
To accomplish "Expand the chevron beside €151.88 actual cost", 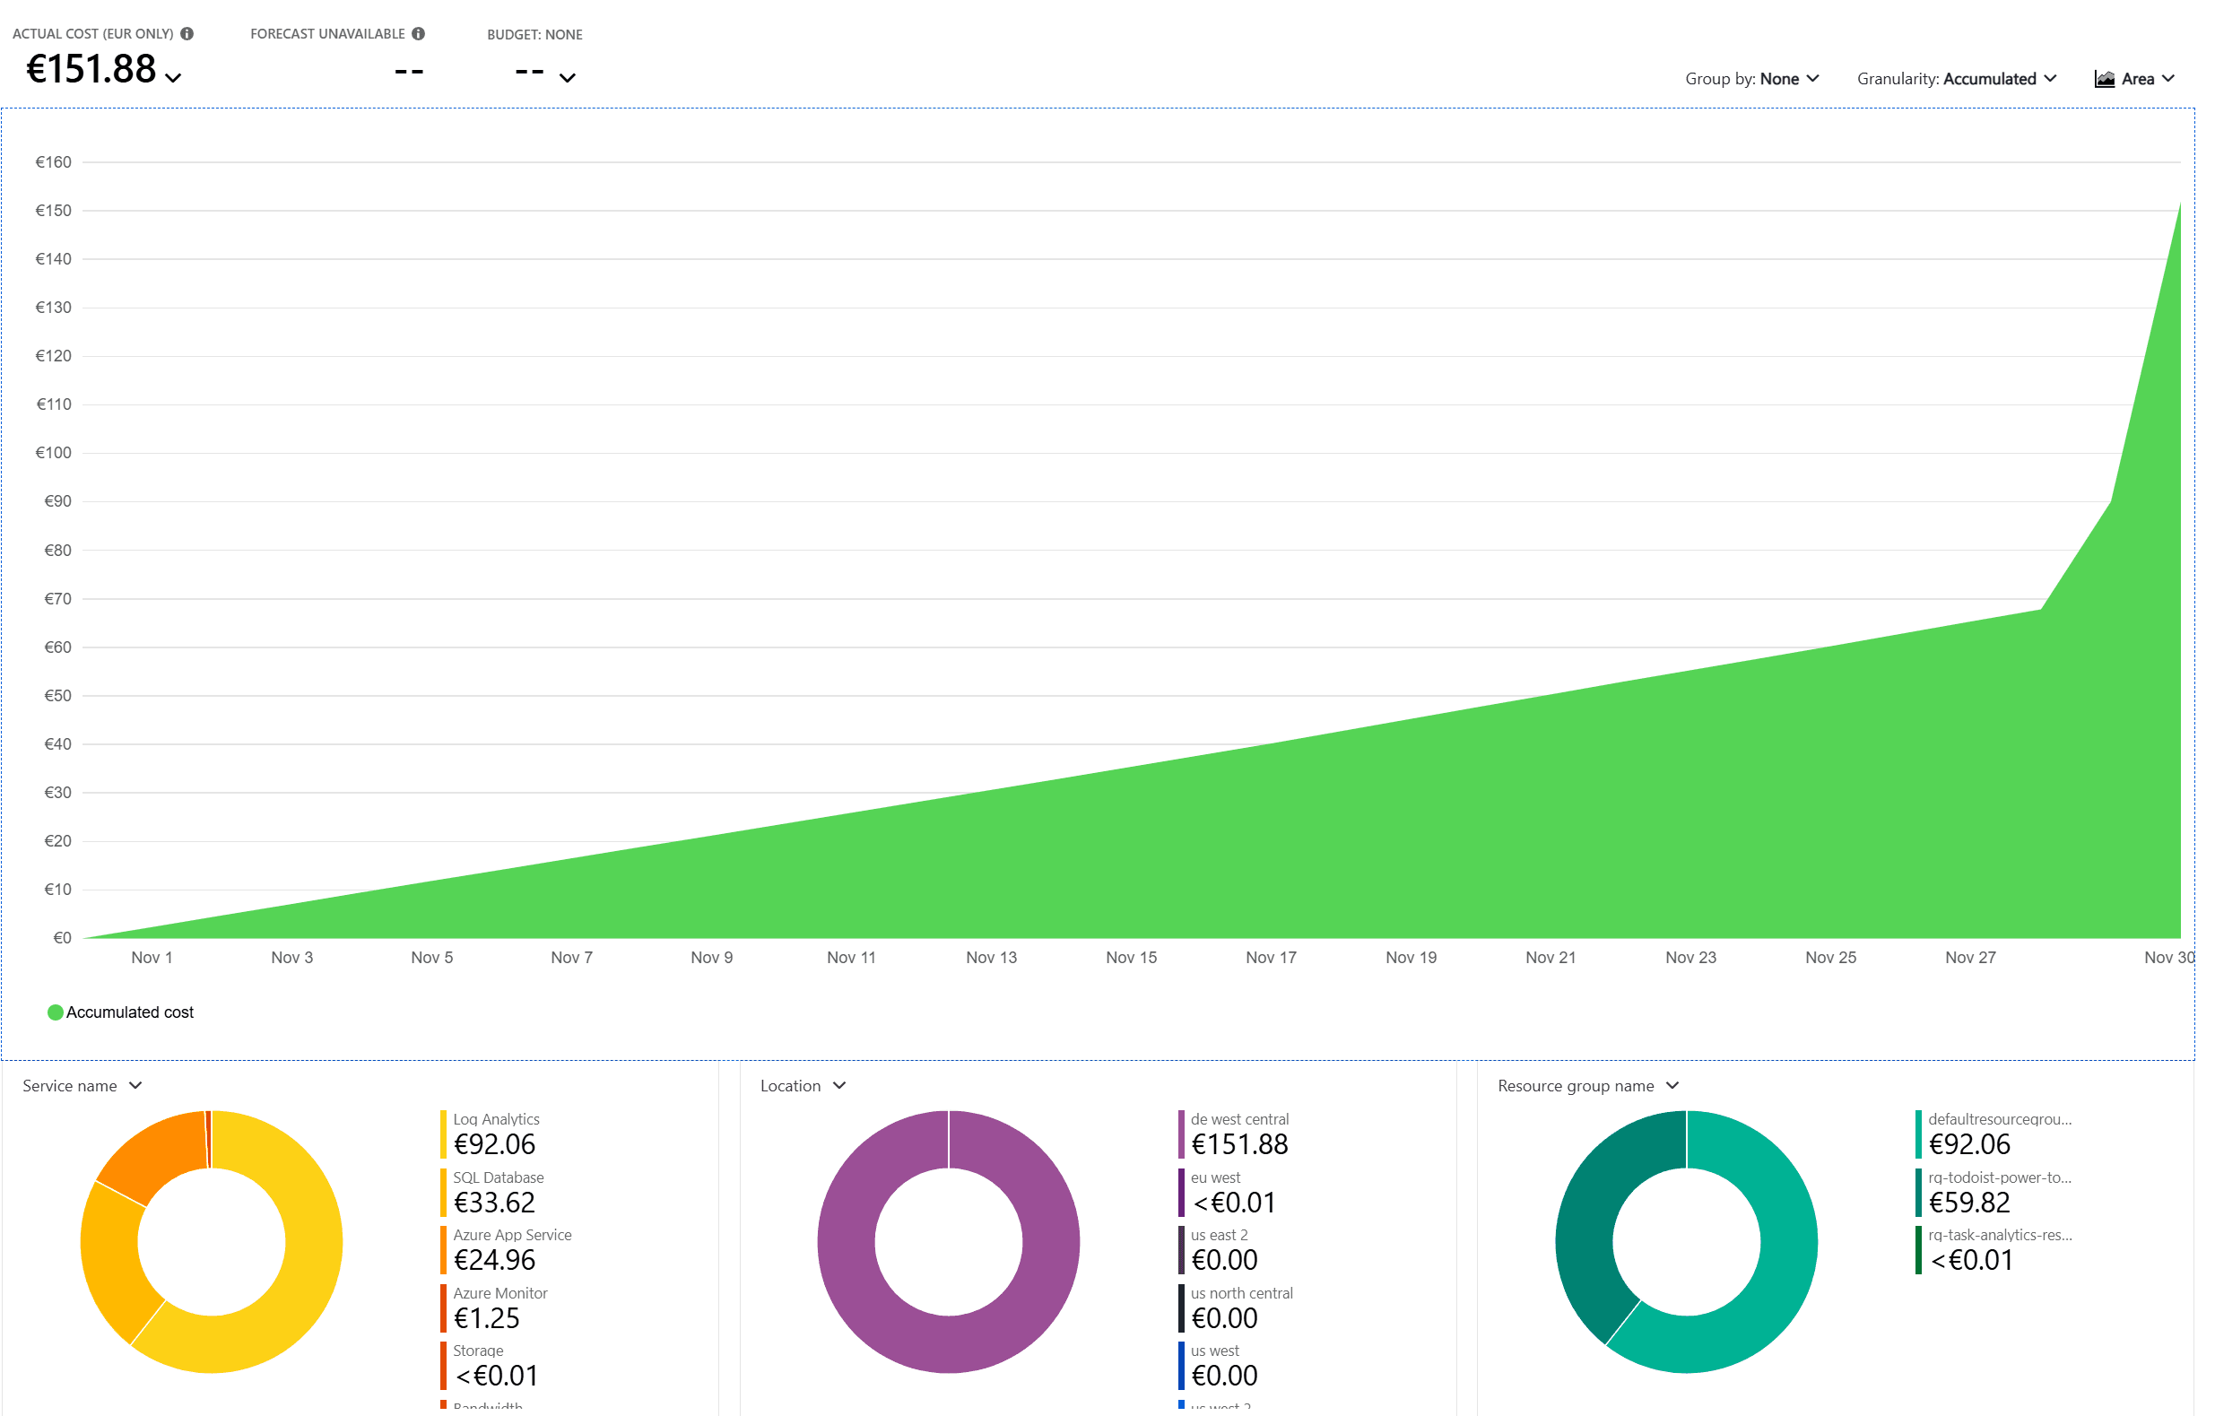I will [x=174, y=78].
